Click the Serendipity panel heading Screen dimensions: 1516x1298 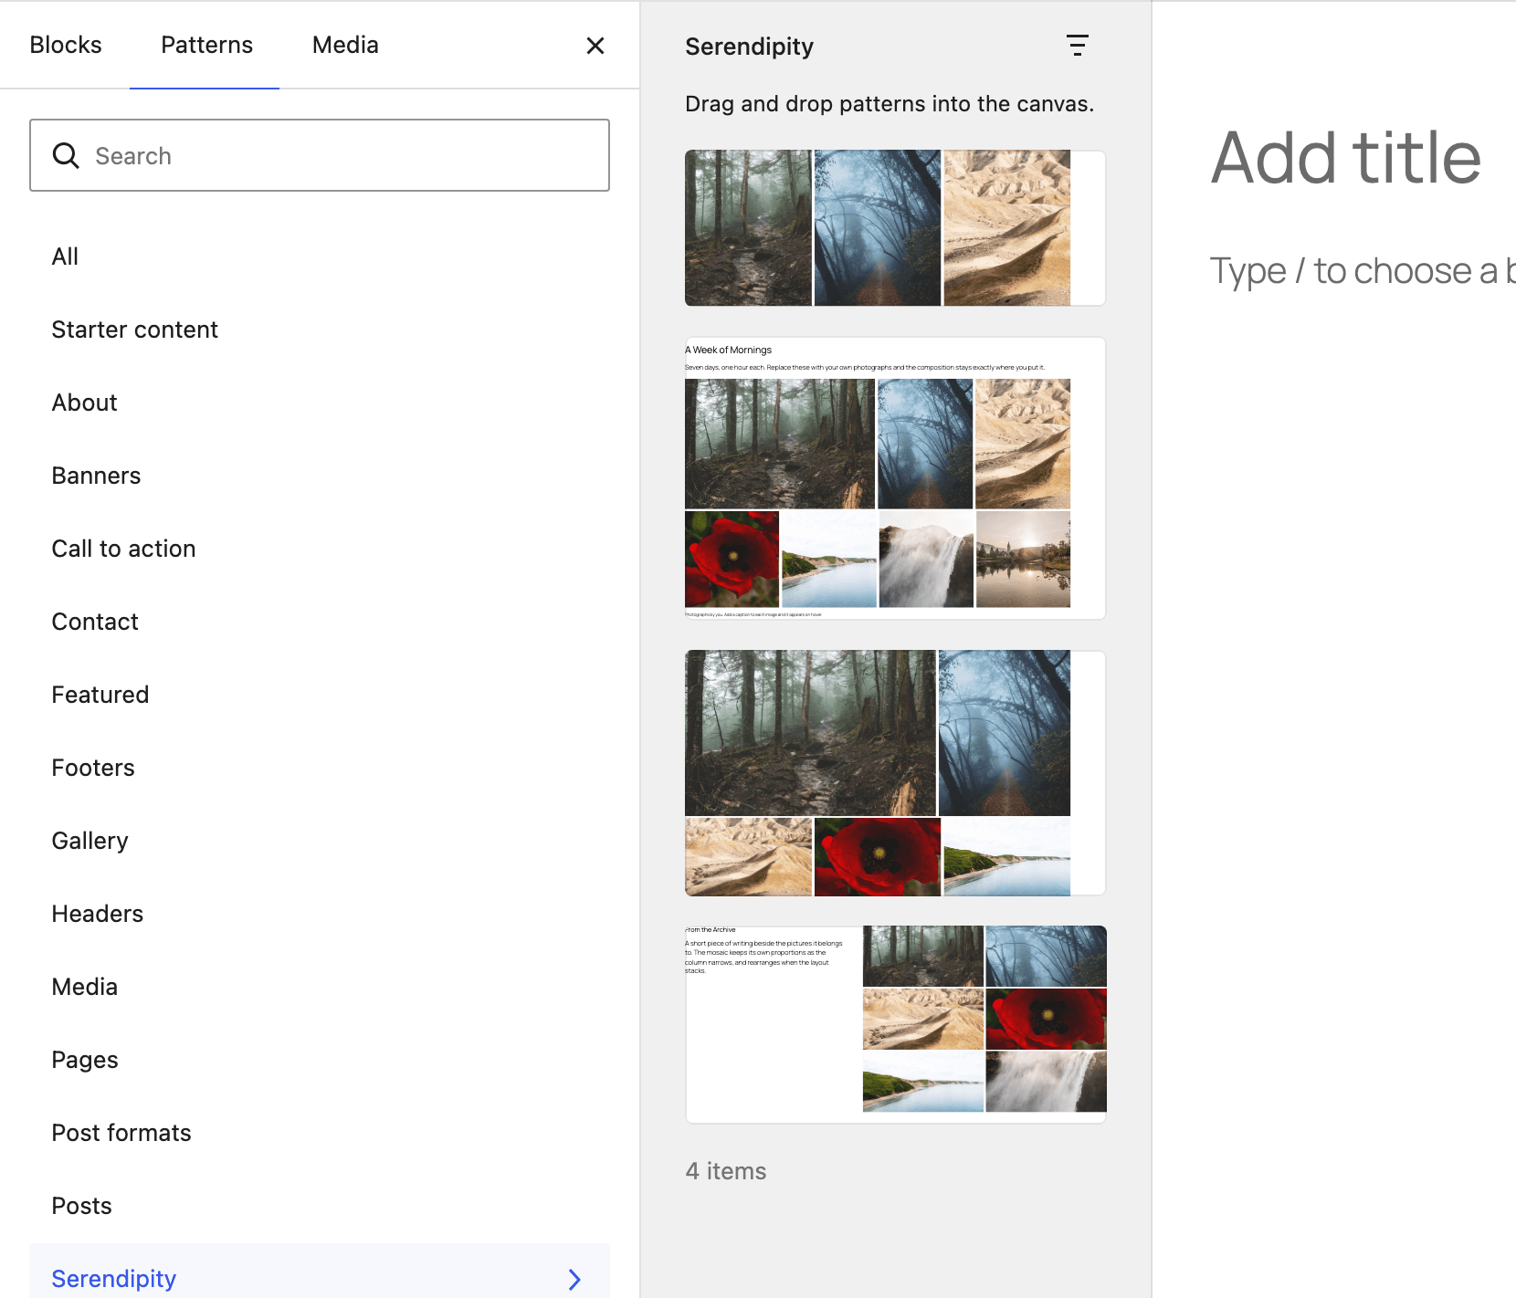click(749, 47)
